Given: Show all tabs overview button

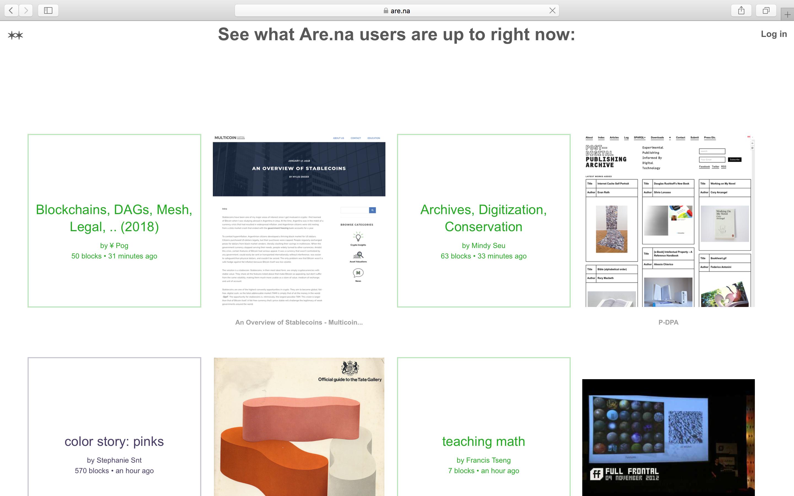Looking at the screenshot, I should [766, 10].
